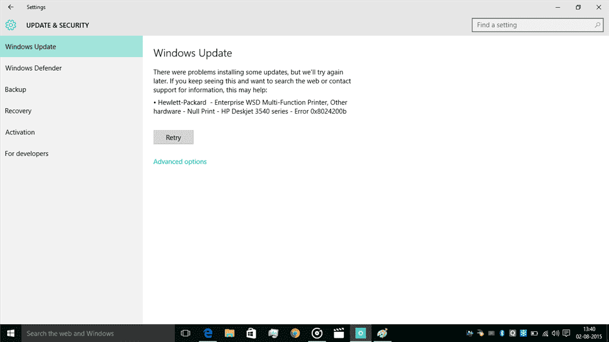Open the volume speaker tray icon
The width and height of the screenshot is (609, 342).
555,334
